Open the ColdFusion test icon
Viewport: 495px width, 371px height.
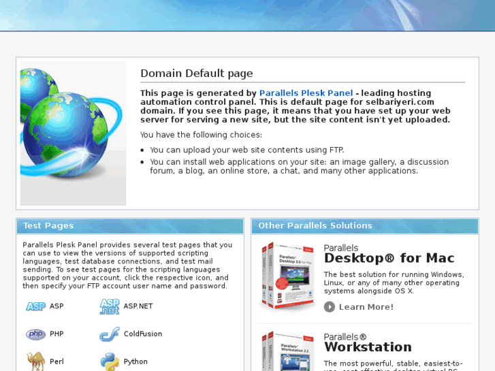110,334
